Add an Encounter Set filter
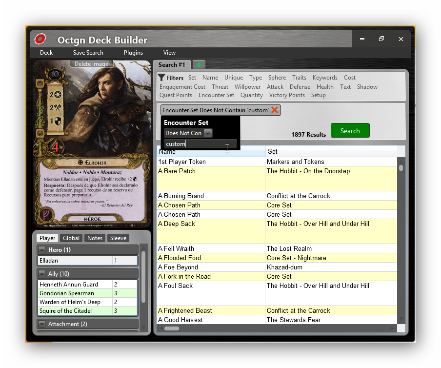The image size is (441, 368). (x=216, y=95)
